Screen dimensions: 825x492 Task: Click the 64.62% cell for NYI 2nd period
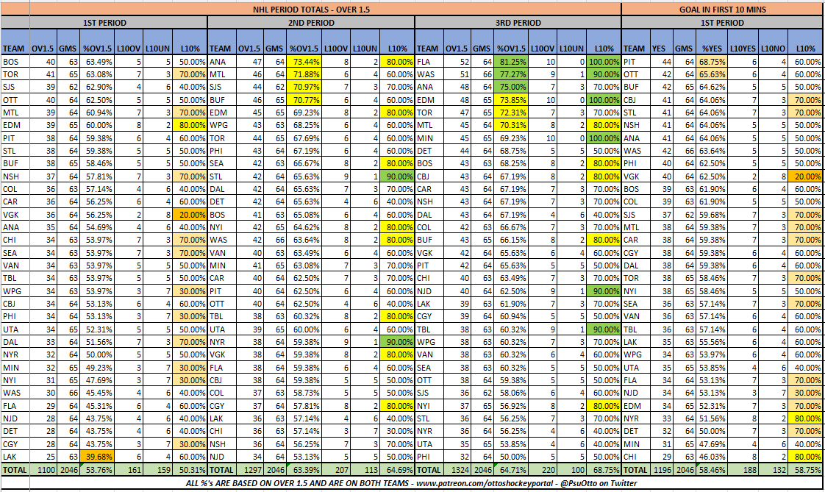[304, 227]
